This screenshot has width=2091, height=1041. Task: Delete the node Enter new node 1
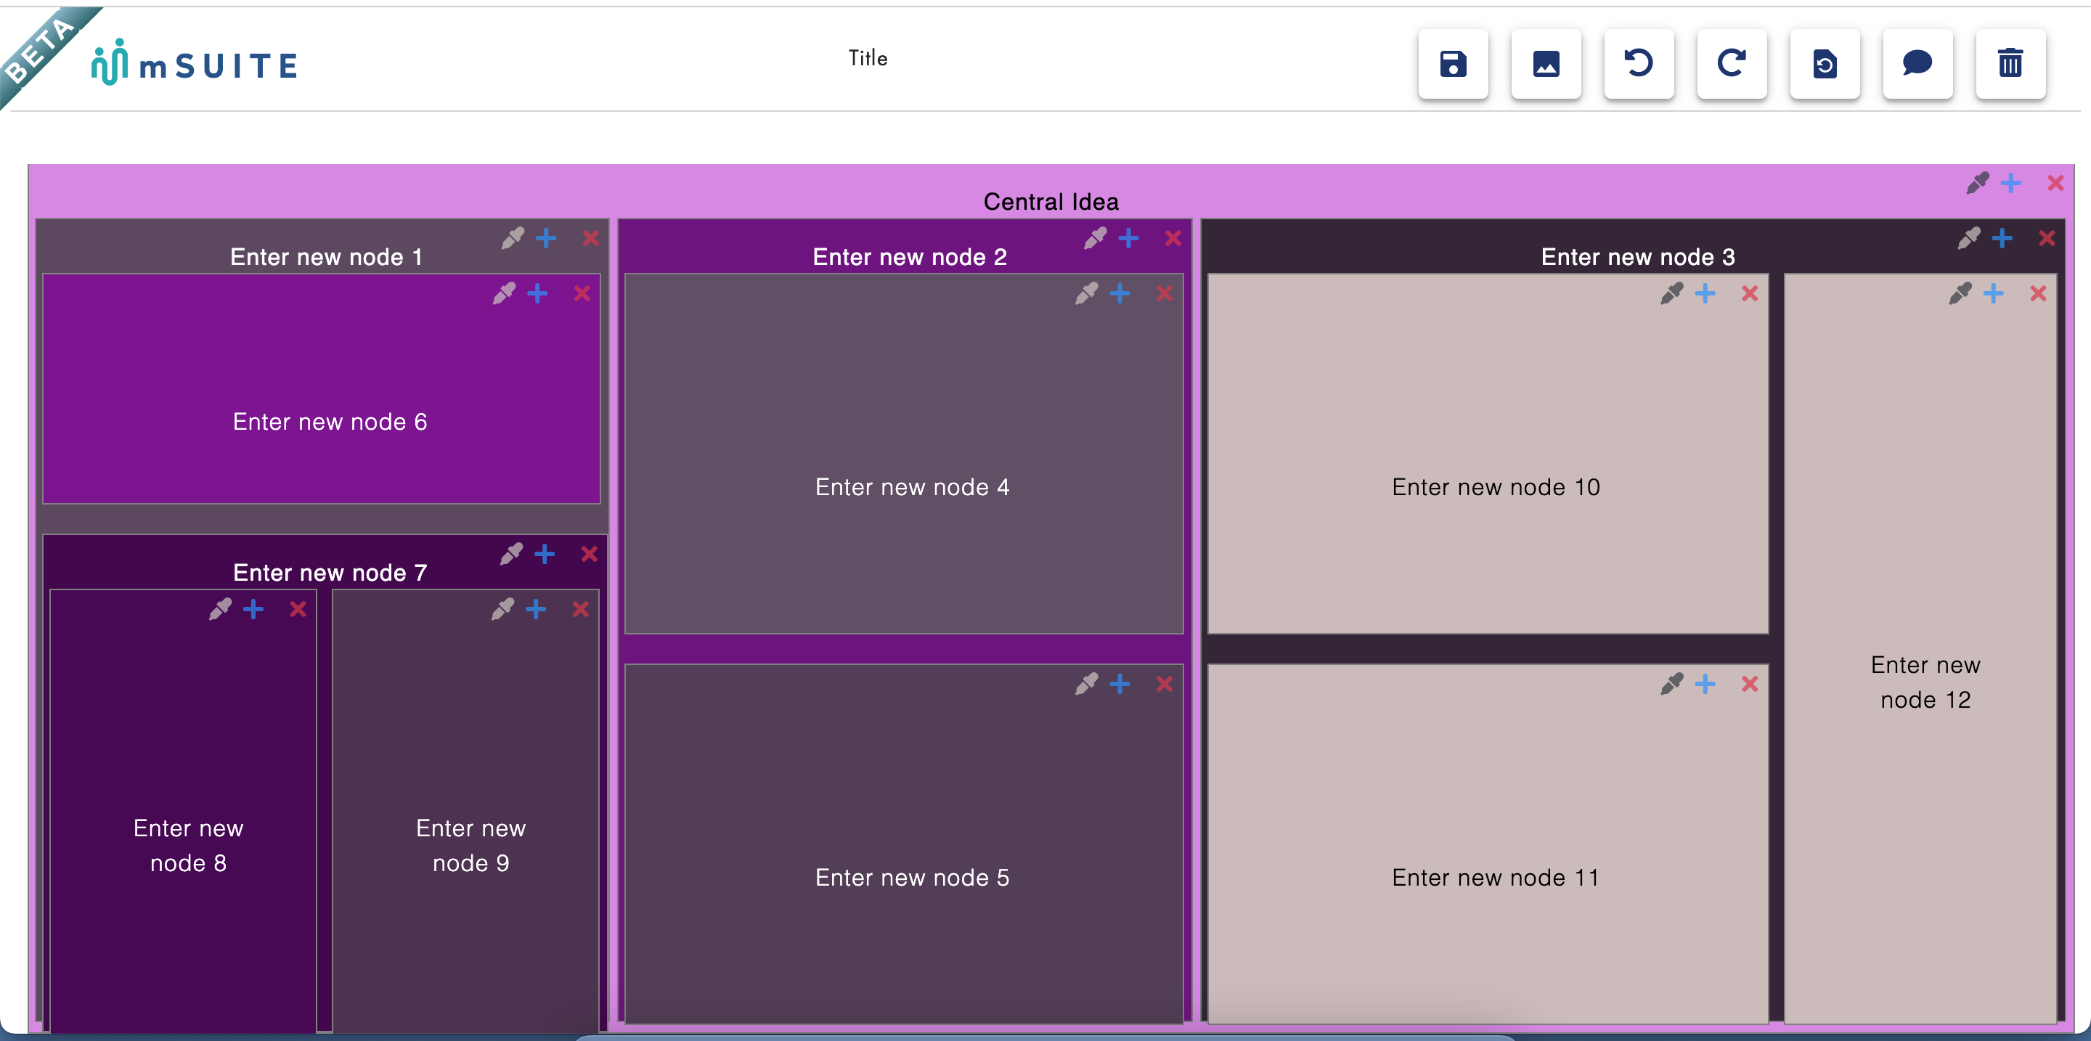coord(590,239)
